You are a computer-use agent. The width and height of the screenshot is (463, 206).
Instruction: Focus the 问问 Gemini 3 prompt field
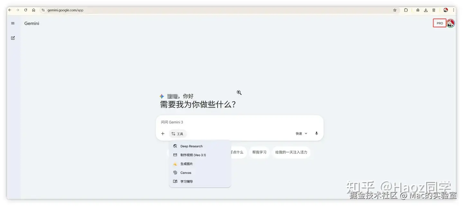click(240, 122)
